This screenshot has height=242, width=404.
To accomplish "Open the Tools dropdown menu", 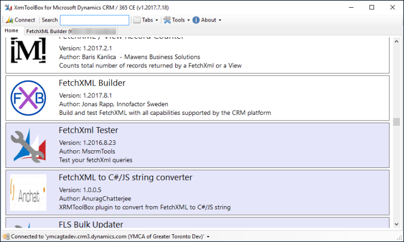I will [177, 20].
